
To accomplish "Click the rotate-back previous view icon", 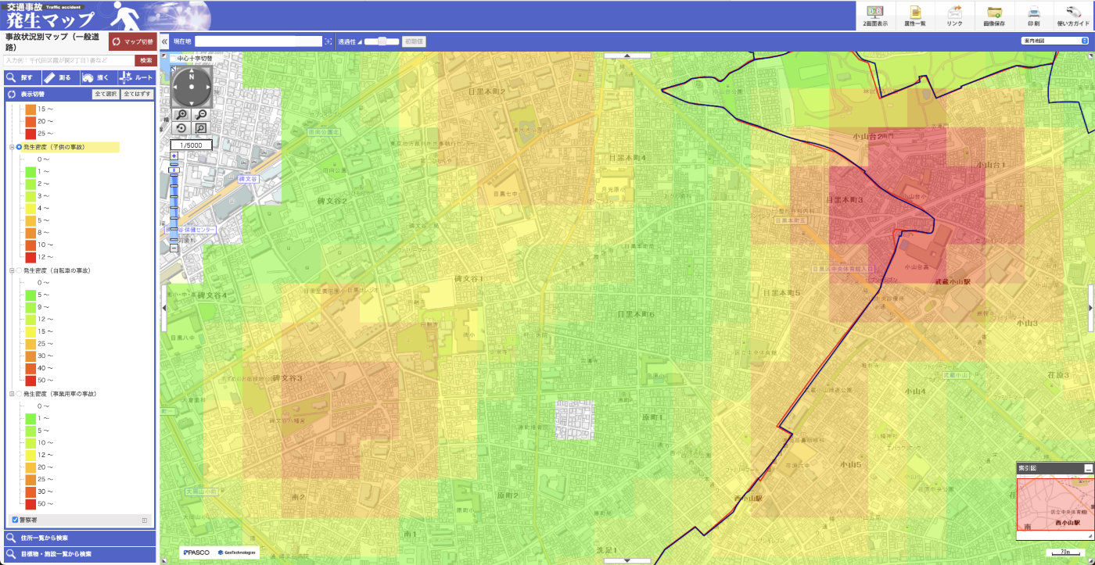I will pyautogui.click(x=181, y=128).
